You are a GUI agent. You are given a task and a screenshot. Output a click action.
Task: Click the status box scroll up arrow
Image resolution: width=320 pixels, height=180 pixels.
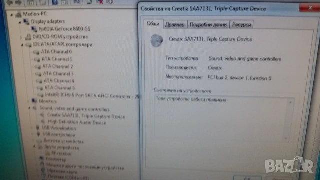290,102
